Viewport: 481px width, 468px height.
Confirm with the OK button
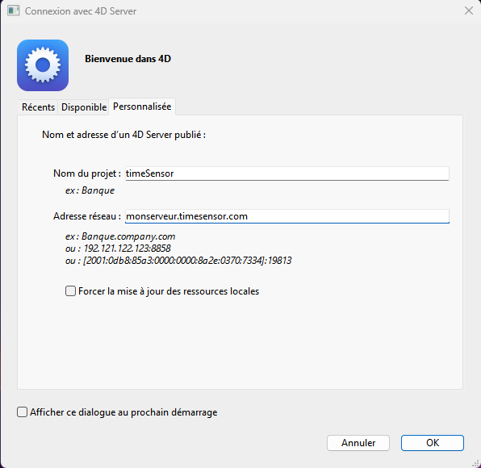point(433,443)
